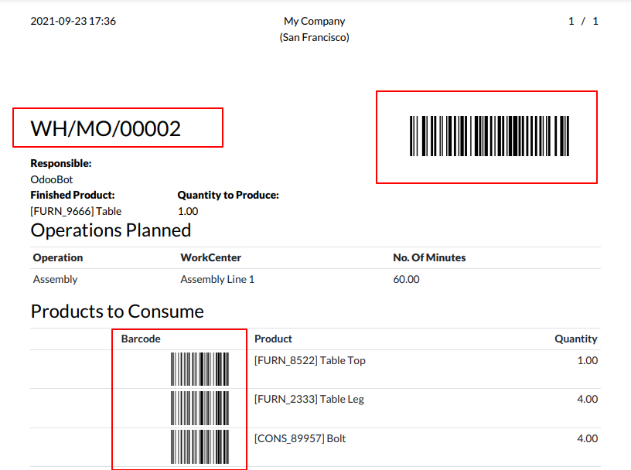Click the Operation column header
The image size is (631, 470).
[58, 257]
